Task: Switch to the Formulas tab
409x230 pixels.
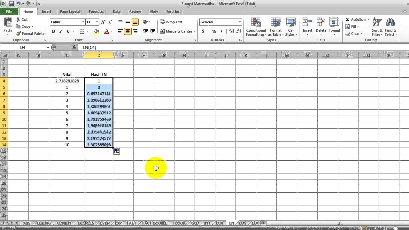Action: [x=96, y=11]
